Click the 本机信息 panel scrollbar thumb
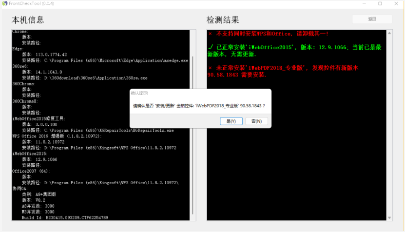 [193, 135]
